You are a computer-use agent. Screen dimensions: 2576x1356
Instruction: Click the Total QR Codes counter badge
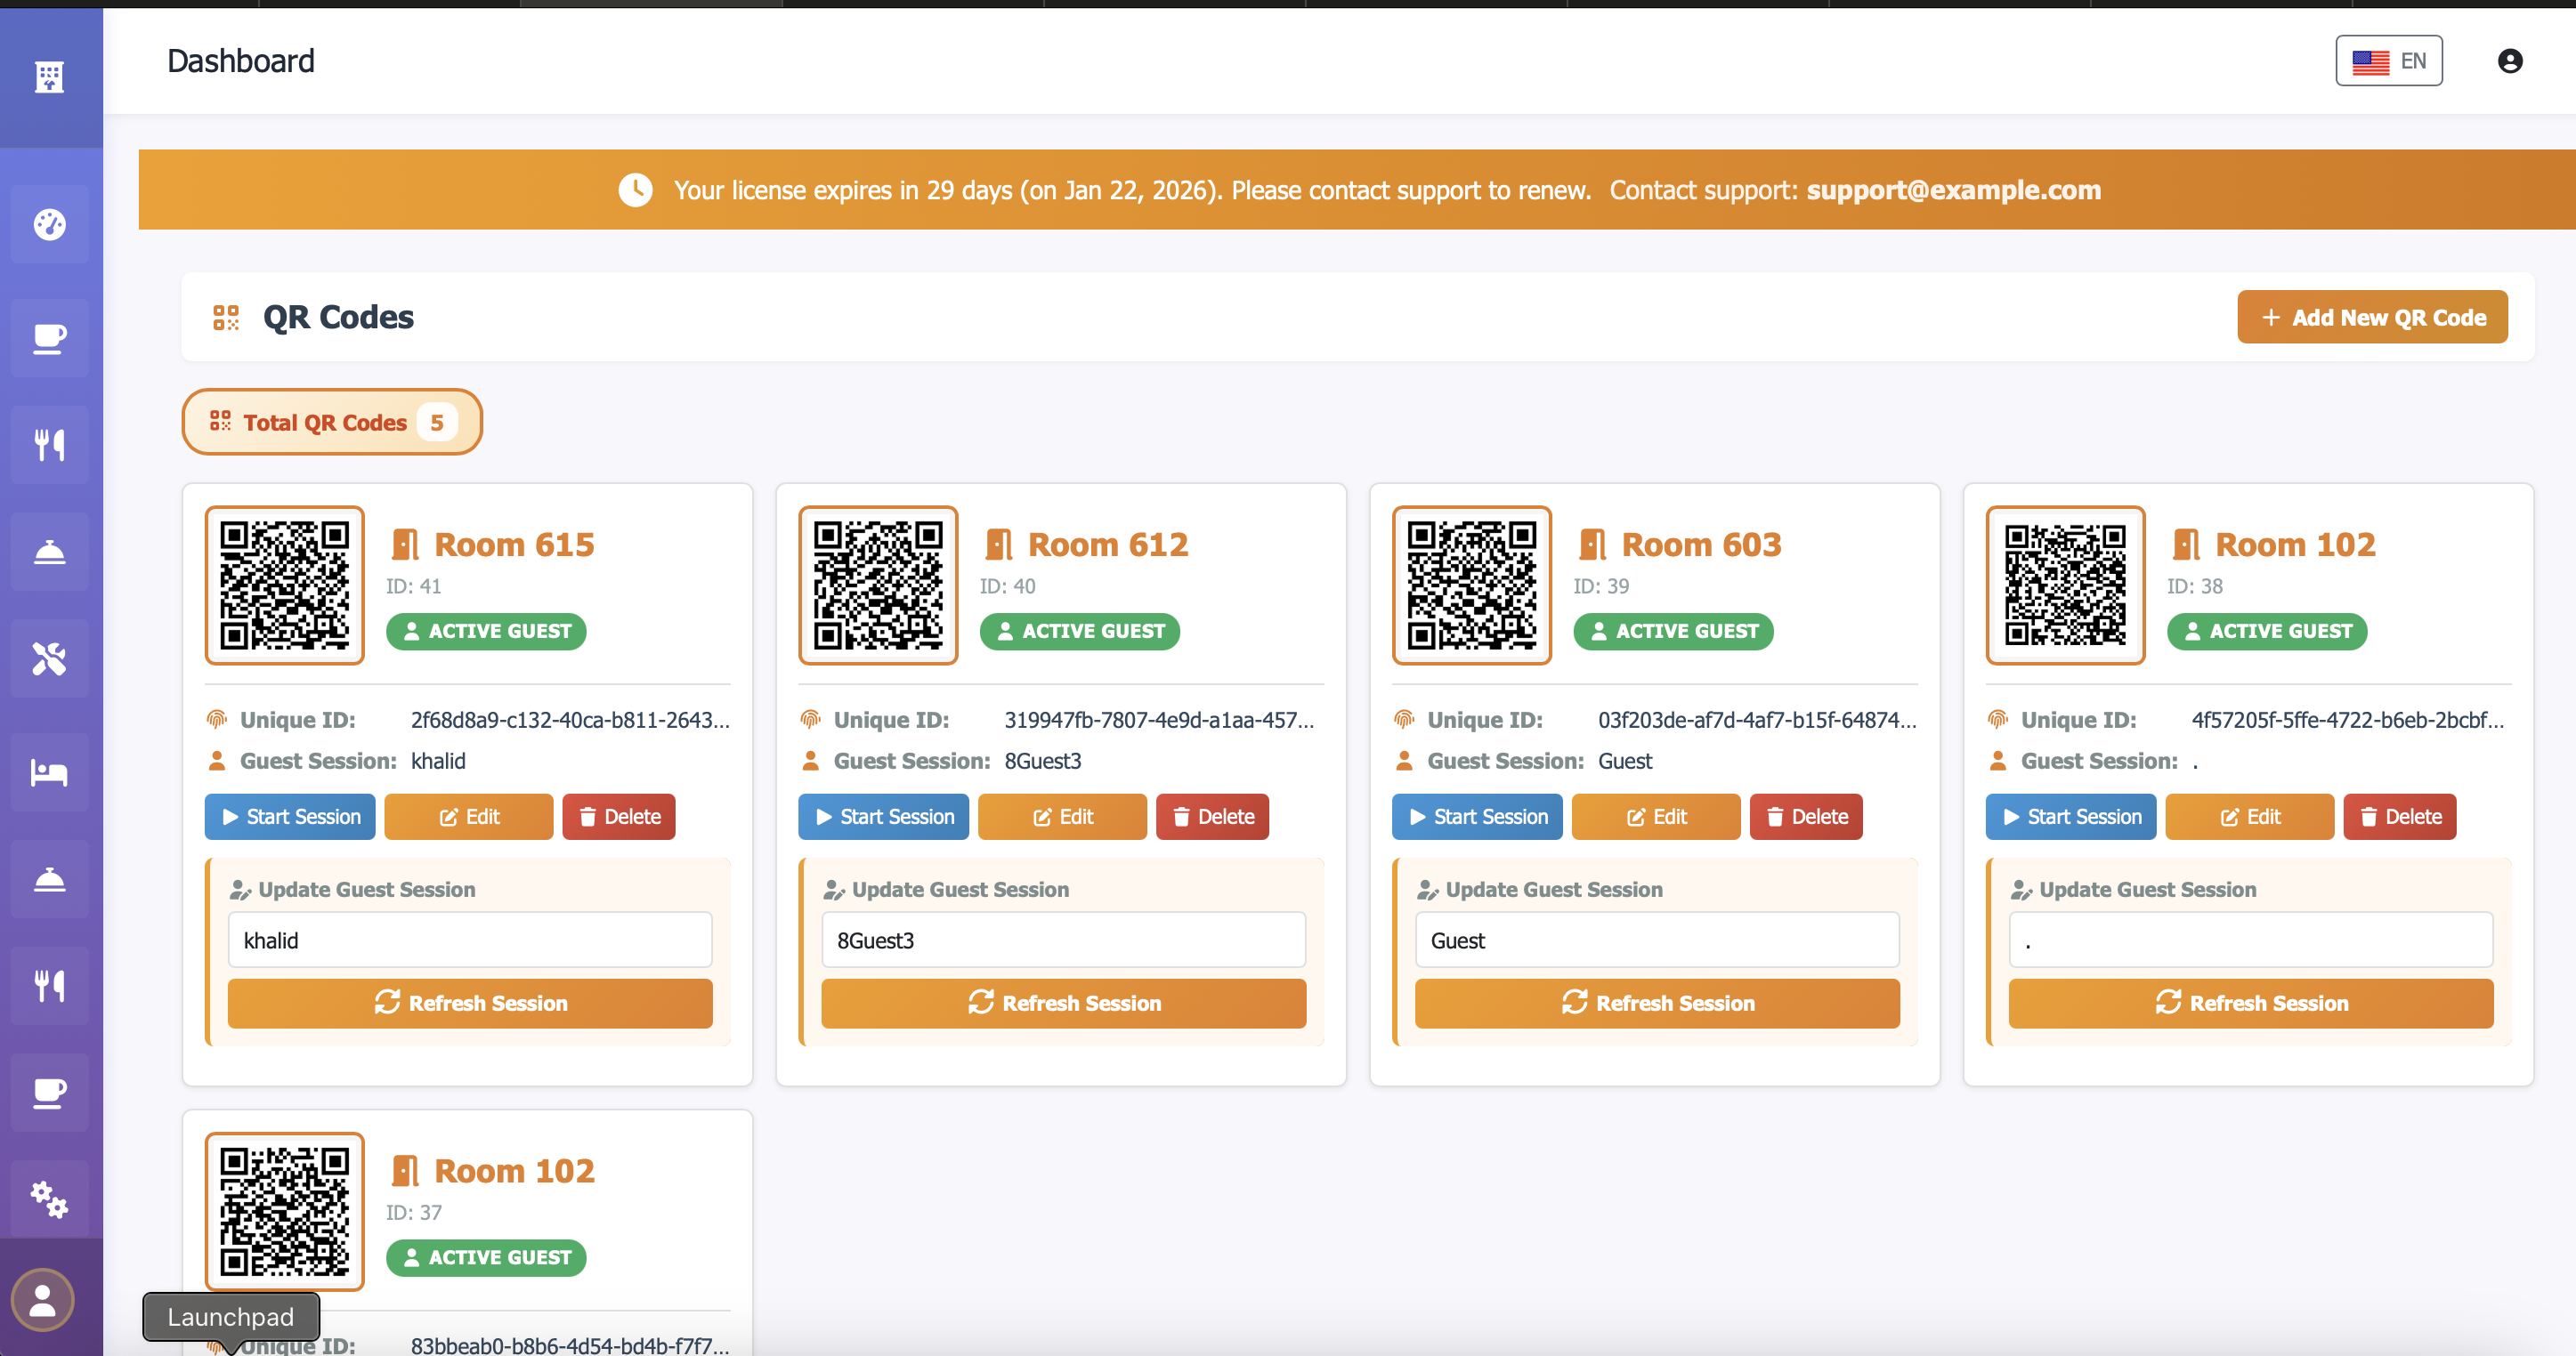(x=332, y=422)
